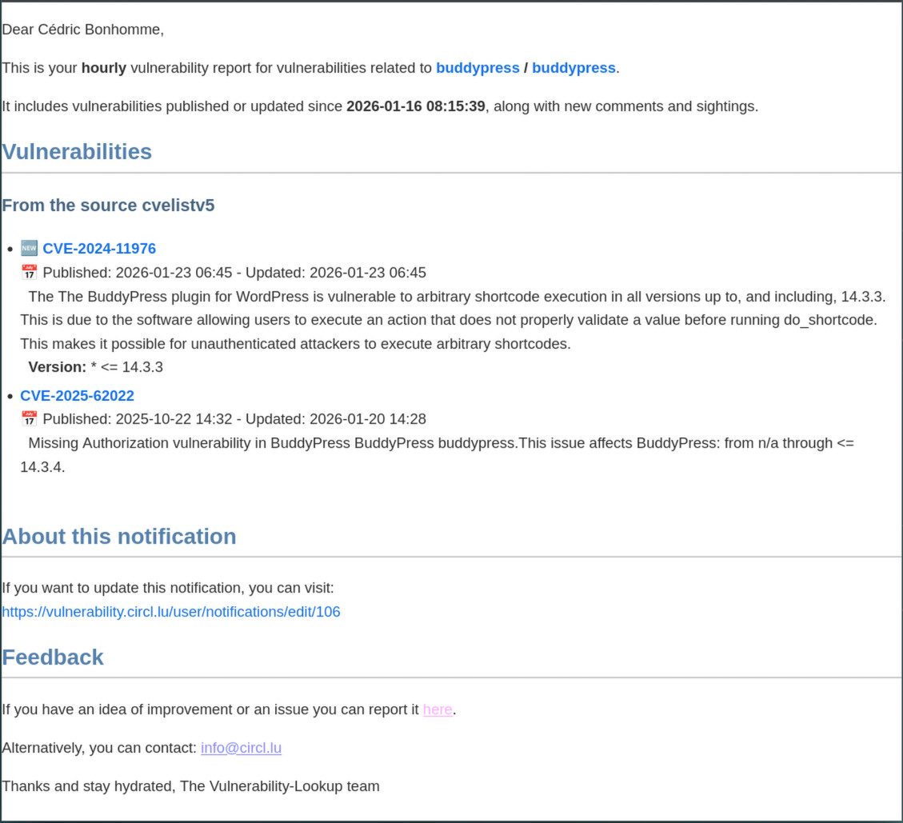
Task: Open the CVE-2025-62022 link
Action: 77,396
